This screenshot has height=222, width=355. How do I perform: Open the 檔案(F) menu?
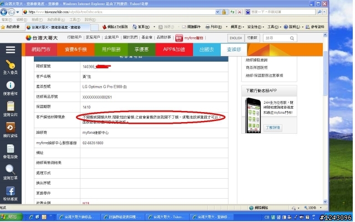pyautogui.click(x=7, y=20)
